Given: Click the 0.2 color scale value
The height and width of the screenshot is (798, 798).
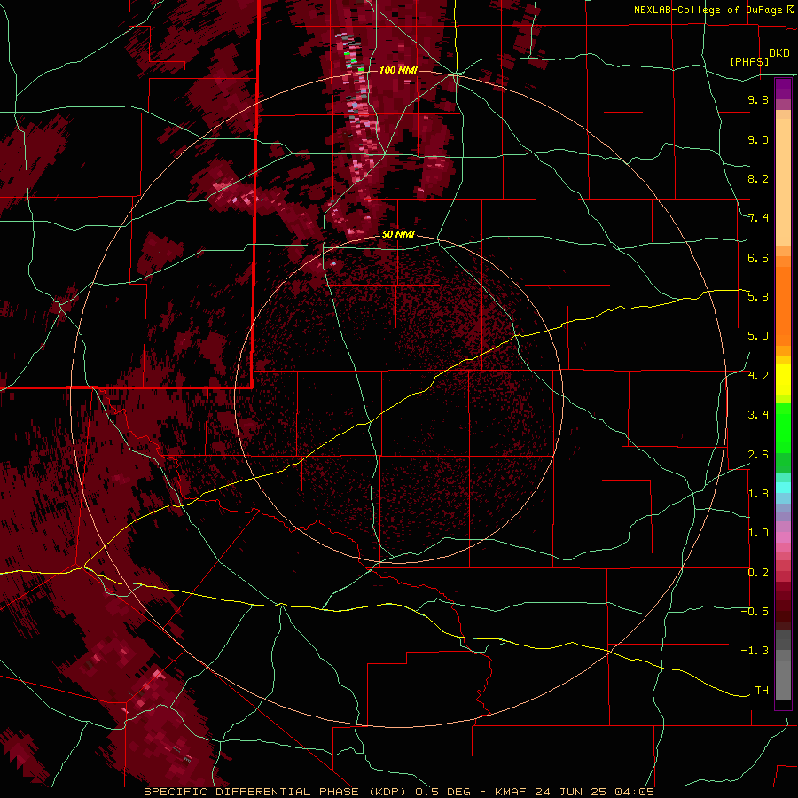Looking at the screenshot, I should (758, 573).
